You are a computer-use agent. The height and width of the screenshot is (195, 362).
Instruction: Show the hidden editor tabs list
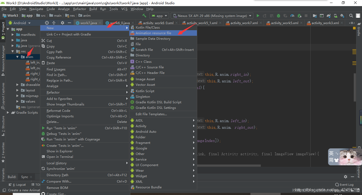[x=351, y=23]
